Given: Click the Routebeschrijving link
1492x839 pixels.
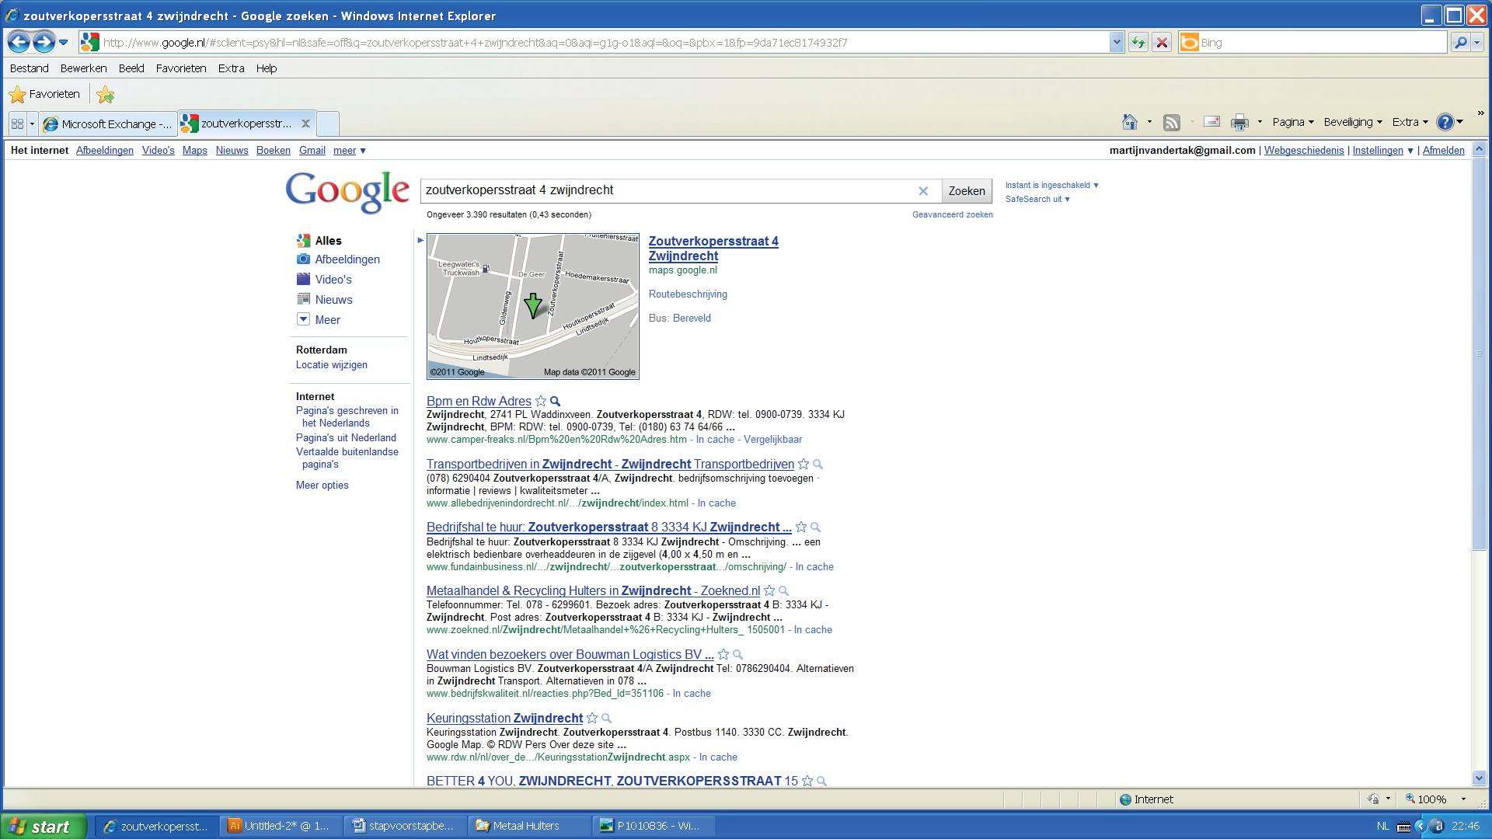Looking at the screenshot, I should (x=688, y=294).
